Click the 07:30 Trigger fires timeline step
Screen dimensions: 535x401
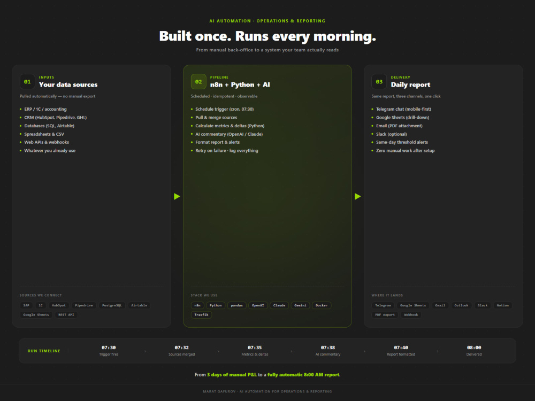tap(109, 351)
